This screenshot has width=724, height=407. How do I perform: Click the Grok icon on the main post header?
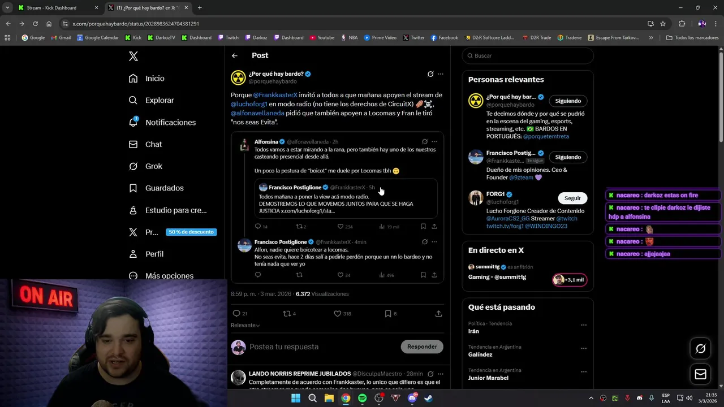coord(430,74)
